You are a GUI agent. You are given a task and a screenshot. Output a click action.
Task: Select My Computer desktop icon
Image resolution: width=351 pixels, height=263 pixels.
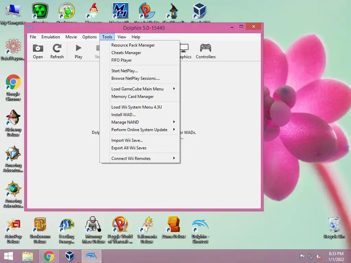coord(13,14)
